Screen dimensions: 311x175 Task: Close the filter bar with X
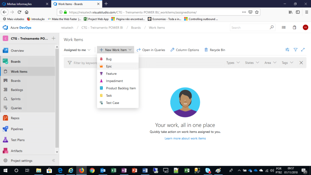click(x=301, y=63)
